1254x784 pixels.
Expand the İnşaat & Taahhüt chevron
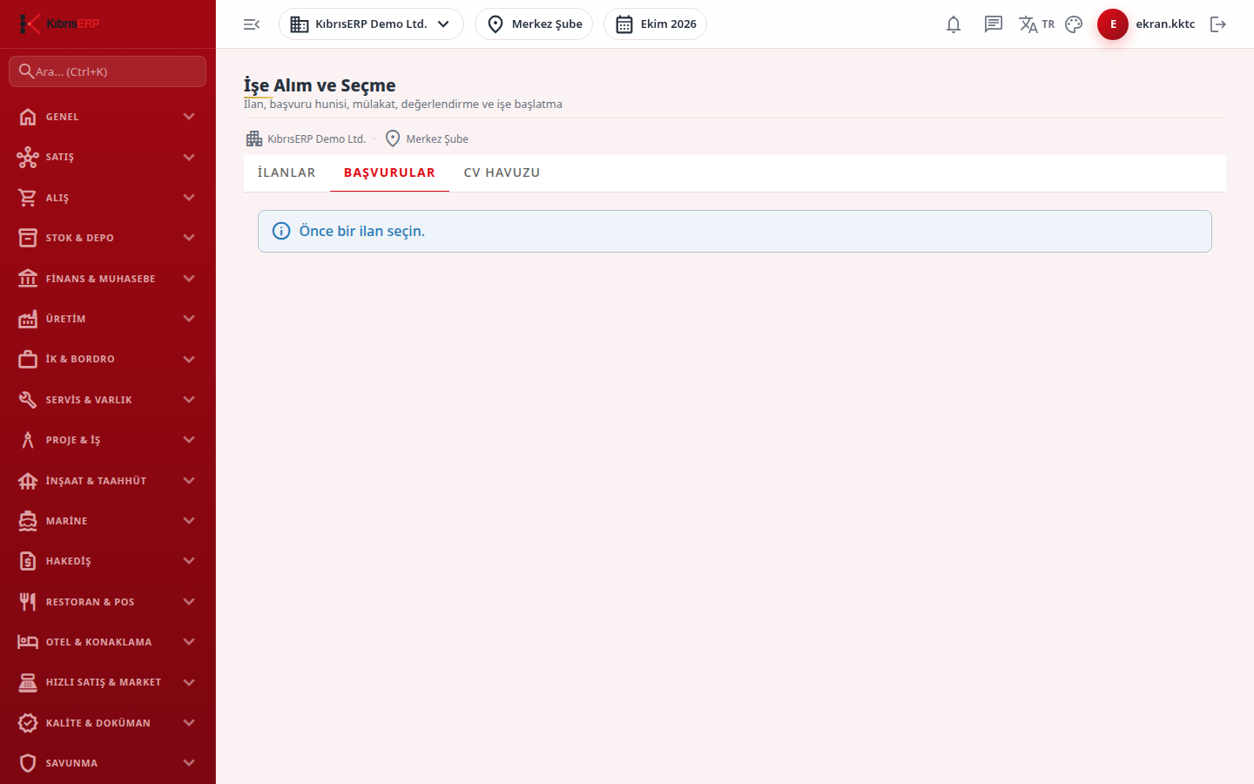click(x=189, y=481)
